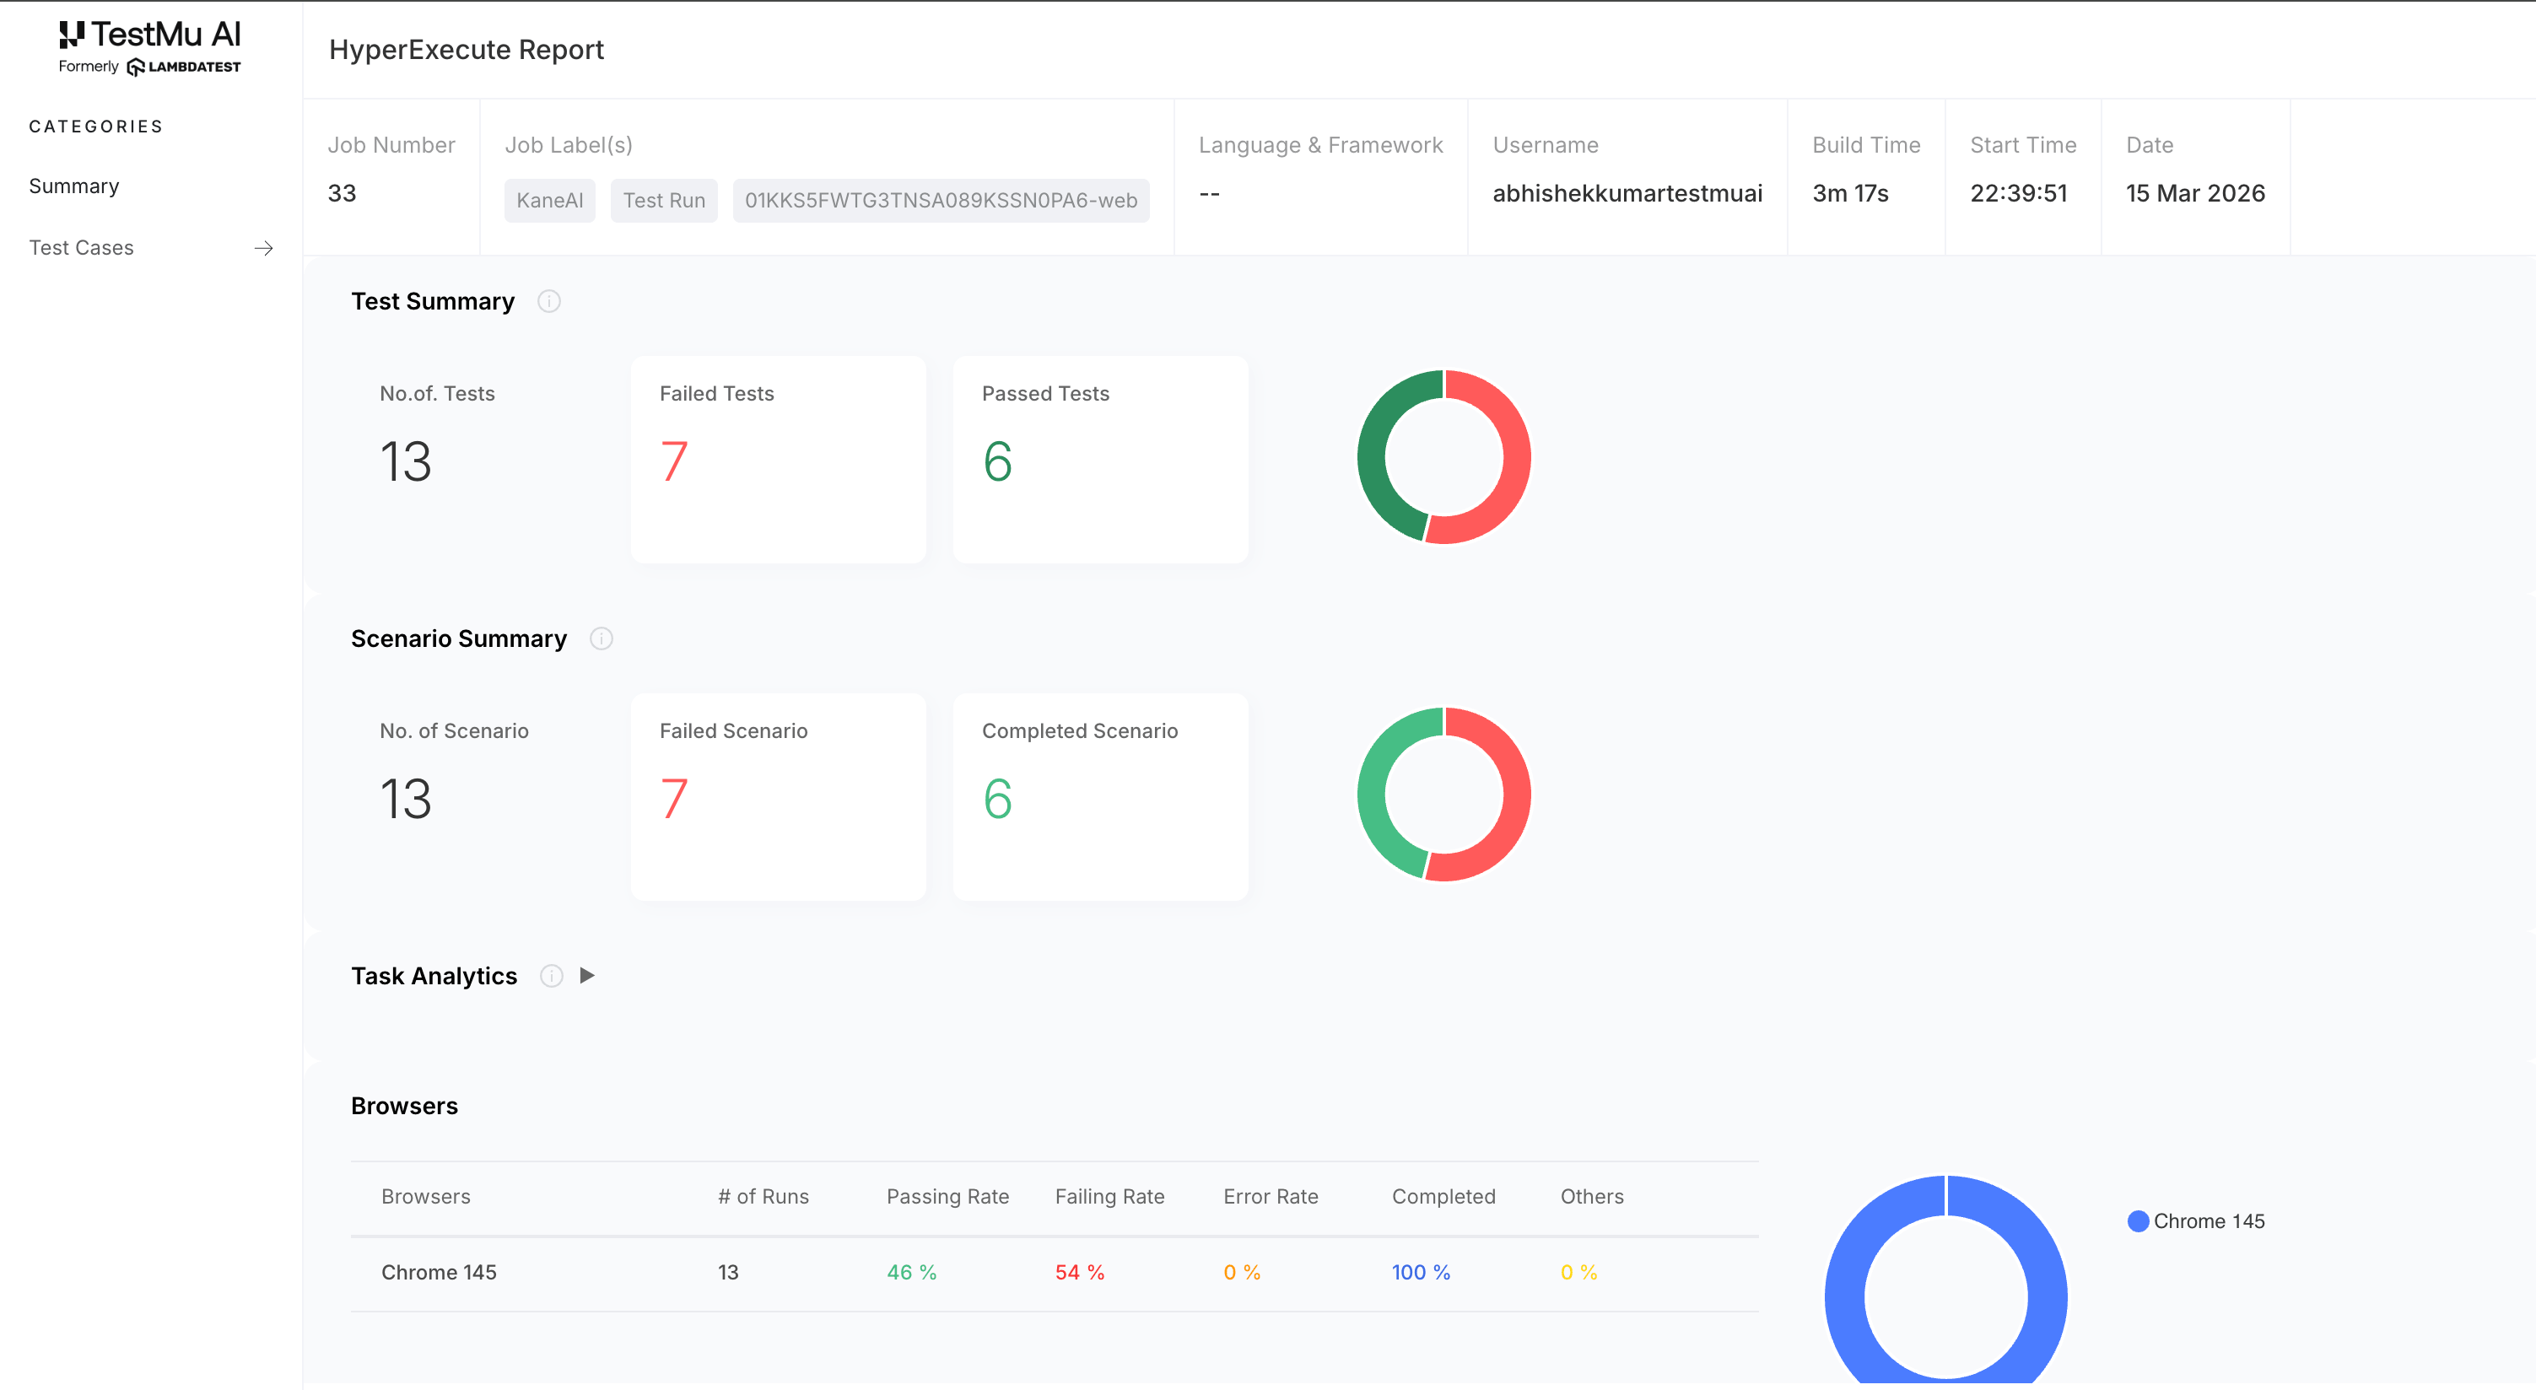Click the username abhishekkumartestmuai
Image resolution: width=2536 pixels, height=1390 pixels.
[1627, 193]
